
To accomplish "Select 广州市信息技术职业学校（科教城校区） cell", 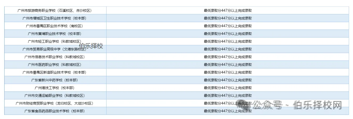I will click(x=55, y=57).
